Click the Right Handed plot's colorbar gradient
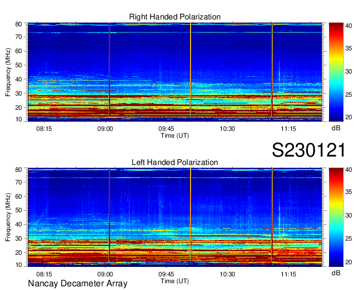This screenshot has height=290, width=358. point(336,72)
